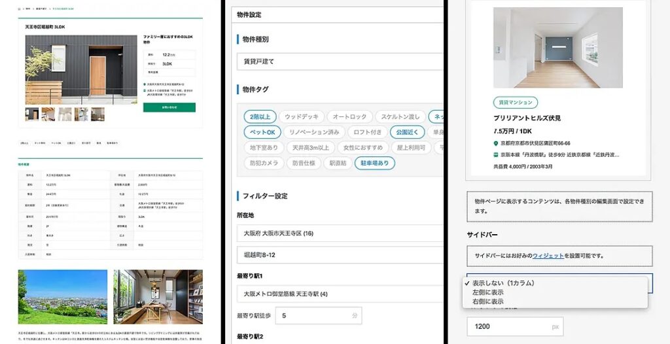Open the main house exterior photo
The image size is (670, 344).
[x=81, y=70]
